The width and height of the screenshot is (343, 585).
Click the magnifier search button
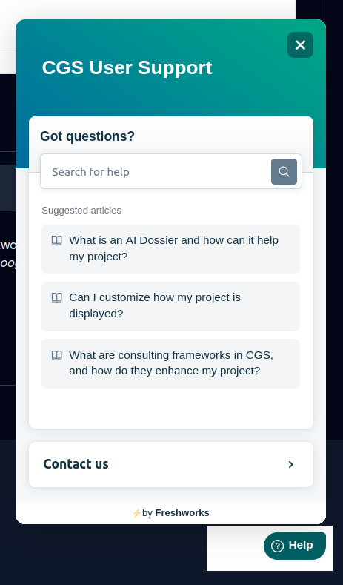pos(284,171)
